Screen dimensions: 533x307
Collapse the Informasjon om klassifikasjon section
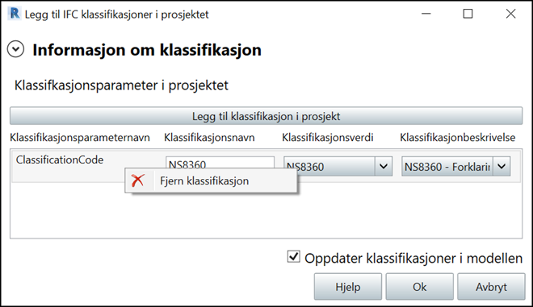(x=15, y=49)
